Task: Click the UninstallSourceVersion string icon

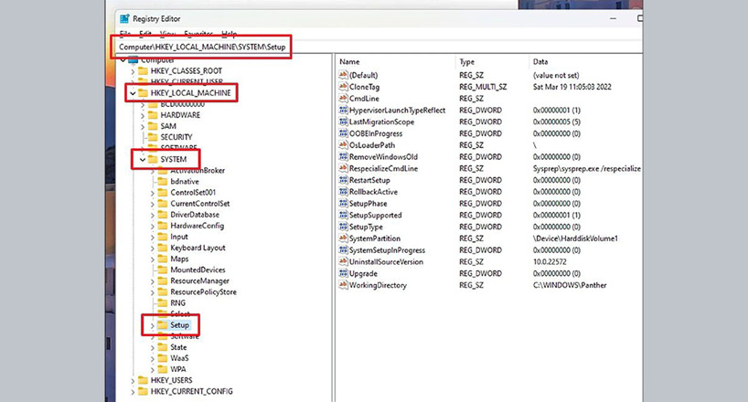Action: 343,261
